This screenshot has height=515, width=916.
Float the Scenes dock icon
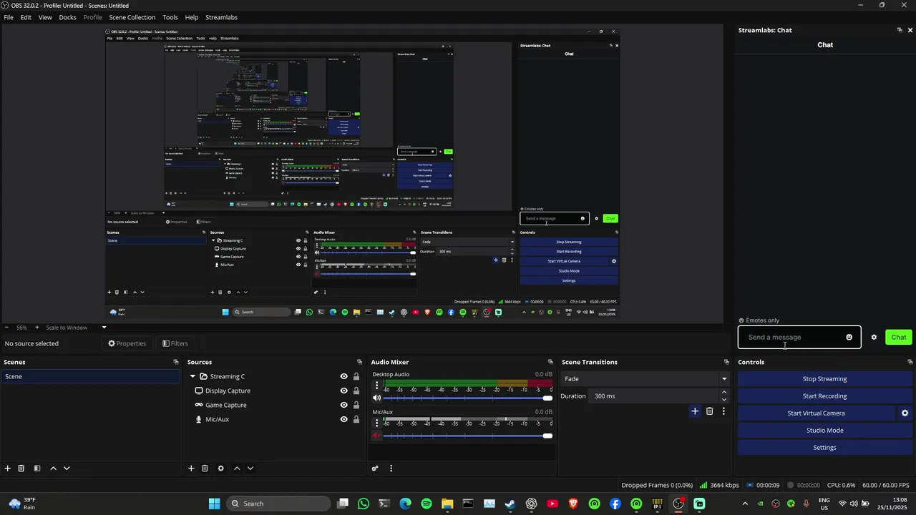point(176,362)
